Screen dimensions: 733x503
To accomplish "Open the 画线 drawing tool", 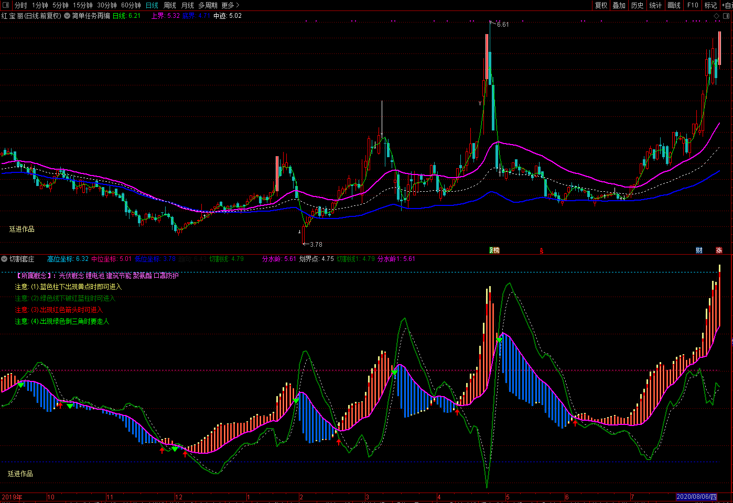I will [674, 5].
